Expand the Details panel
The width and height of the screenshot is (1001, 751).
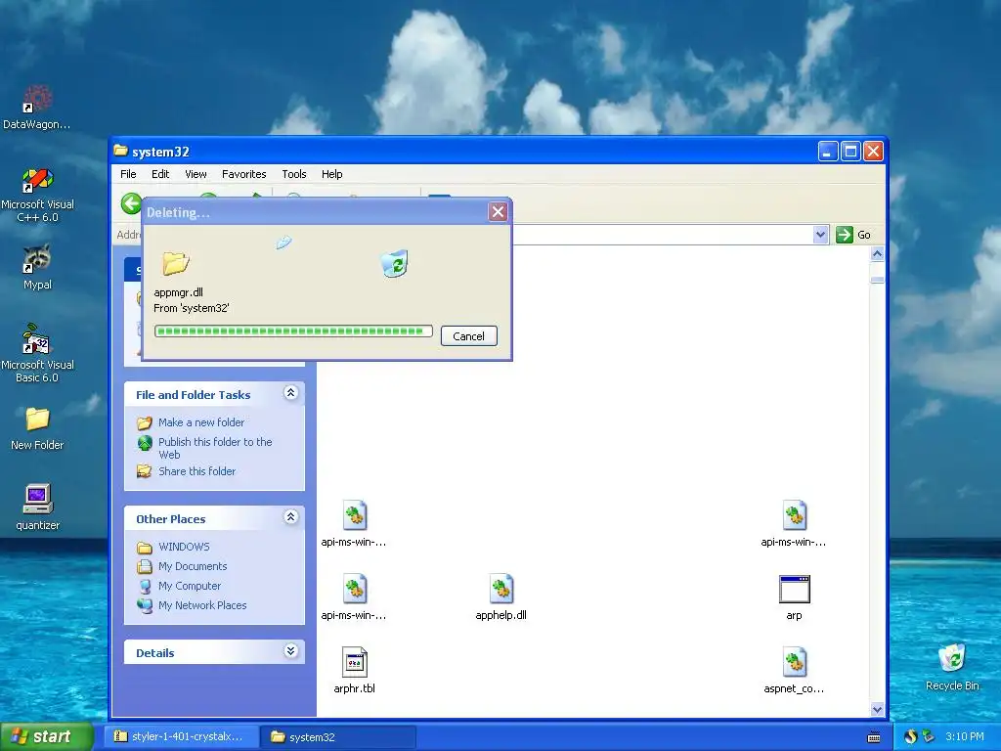point(290,650)
